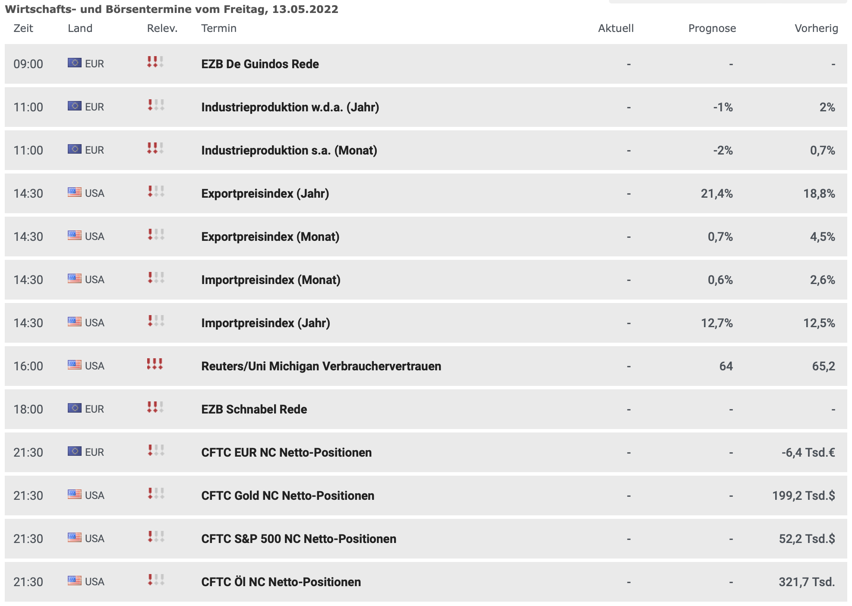Click previous value 65,2
The image size is (852, 606).
pos(823,366)
